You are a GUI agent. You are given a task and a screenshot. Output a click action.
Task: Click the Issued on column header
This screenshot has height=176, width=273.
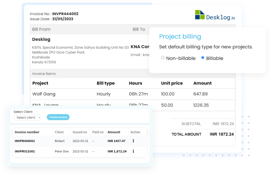click(80, 132)
